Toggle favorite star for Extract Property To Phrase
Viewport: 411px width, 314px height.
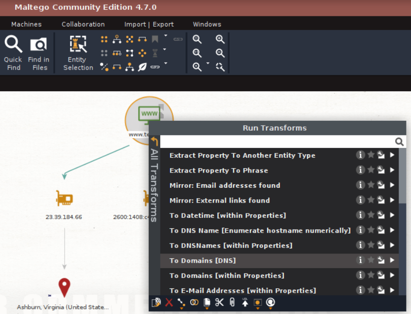tap(371, 170)
